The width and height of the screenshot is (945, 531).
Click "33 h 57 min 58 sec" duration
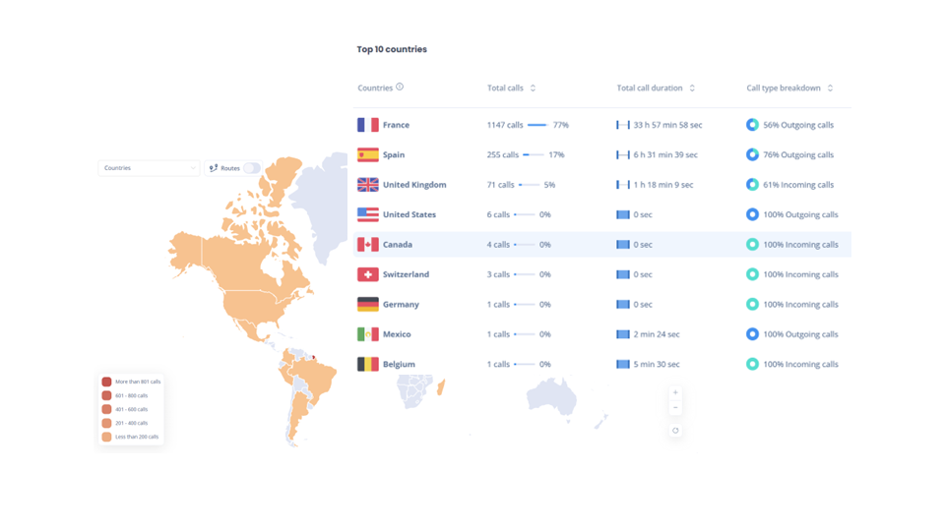pos(667,125)
